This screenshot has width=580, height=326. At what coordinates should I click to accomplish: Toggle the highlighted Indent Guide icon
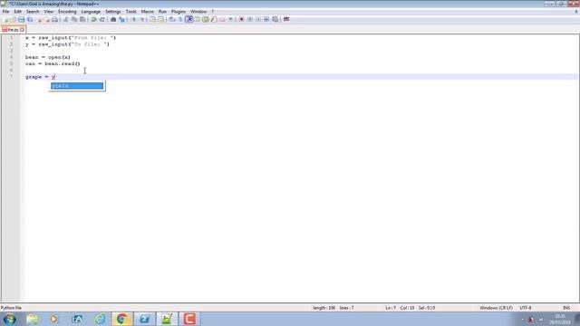189,19
